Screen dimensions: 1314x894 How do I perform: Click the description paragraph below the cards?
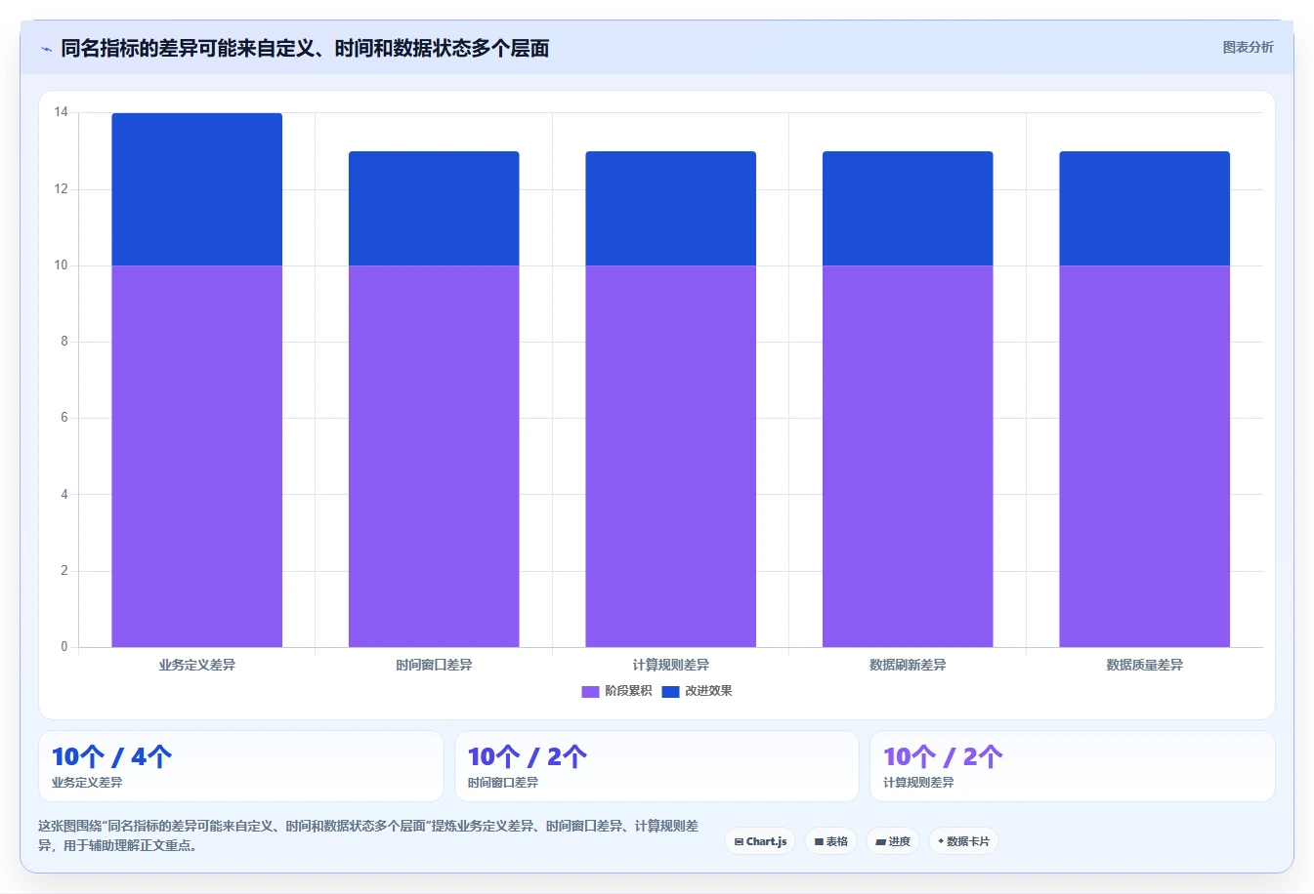pyautogui.click(x=368, y=835)
